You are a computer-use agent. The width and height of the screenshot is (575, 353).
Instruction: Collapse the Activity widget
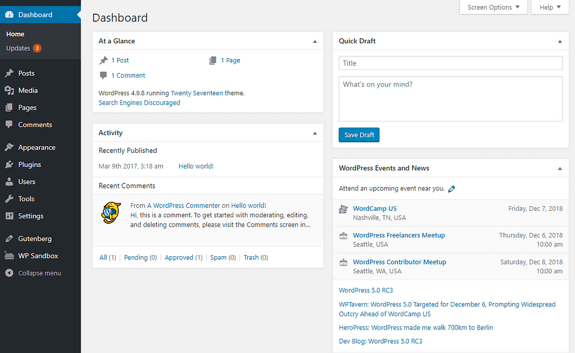(314, 134)
